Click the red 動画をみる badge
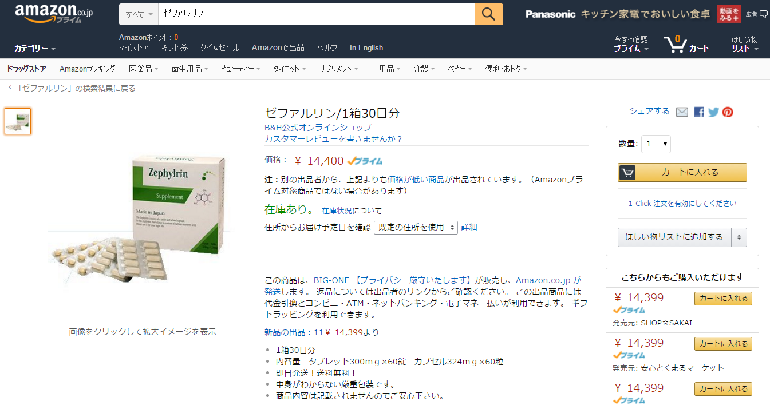This screenshot has height=409, width=770. (729, 14)
